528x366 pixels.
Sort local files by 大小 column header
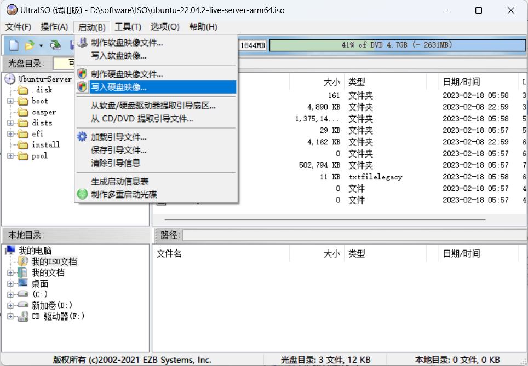(317, 253)
